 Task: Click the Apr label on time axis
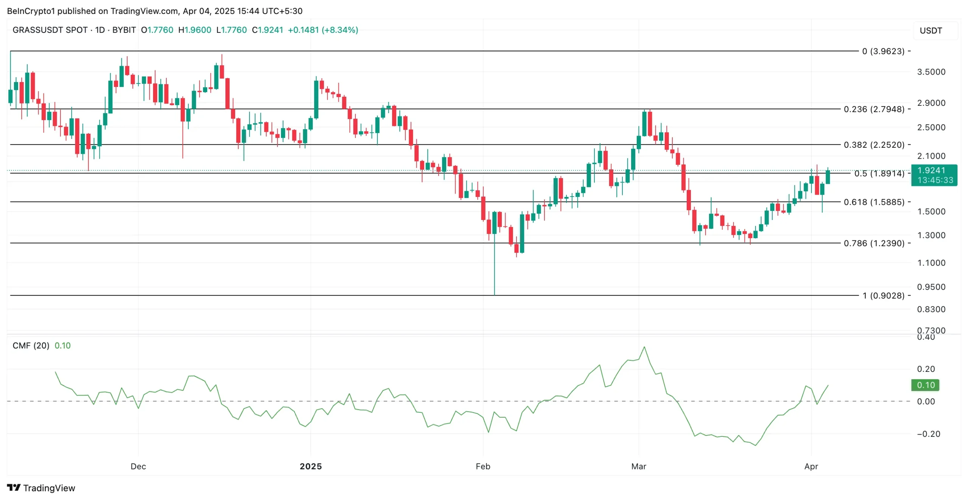click(x=811, y=466)
